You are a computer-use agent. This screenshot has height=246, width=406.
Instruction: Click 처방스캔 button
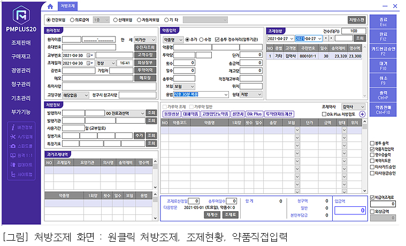357,20
